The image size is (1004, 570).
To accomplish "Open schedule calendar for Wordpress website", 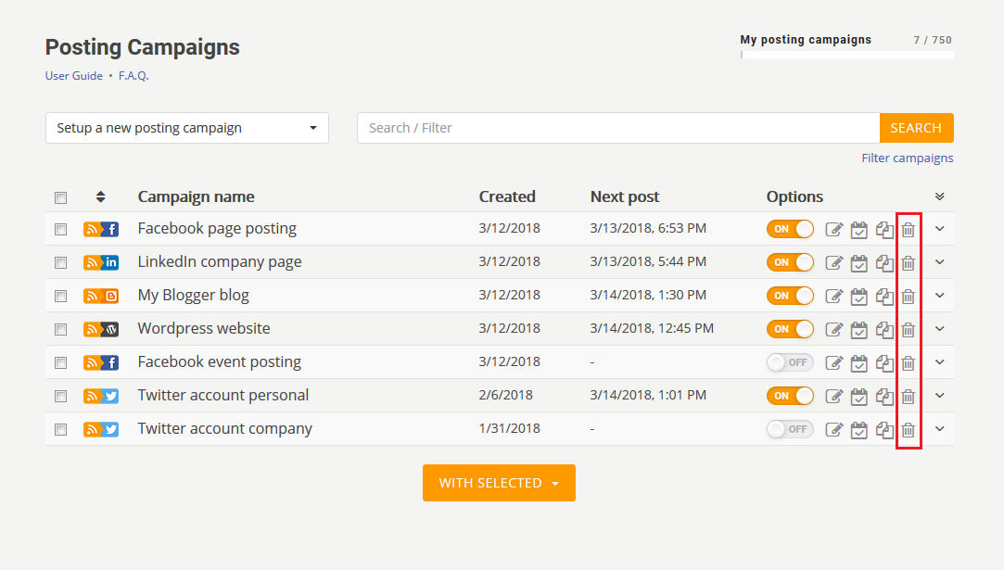I will tap(858, 329).
